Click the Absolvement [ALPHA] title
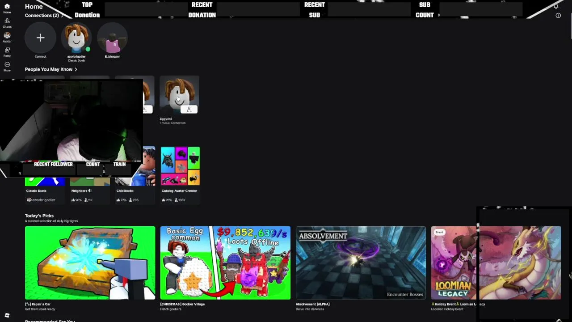The height and width of the screenshot is (322, 572). [313, 304]
